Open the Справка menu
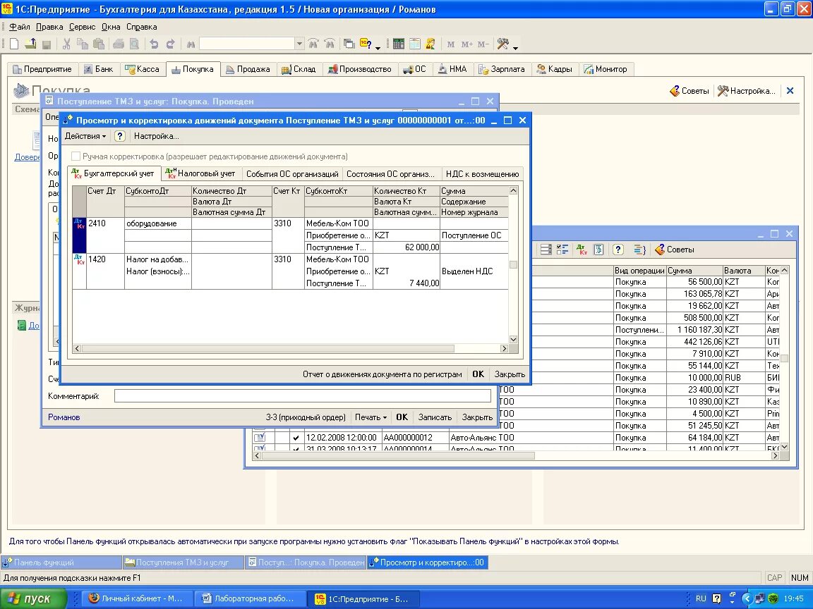This screenshot has width=813, height=609. coord(142,27)
